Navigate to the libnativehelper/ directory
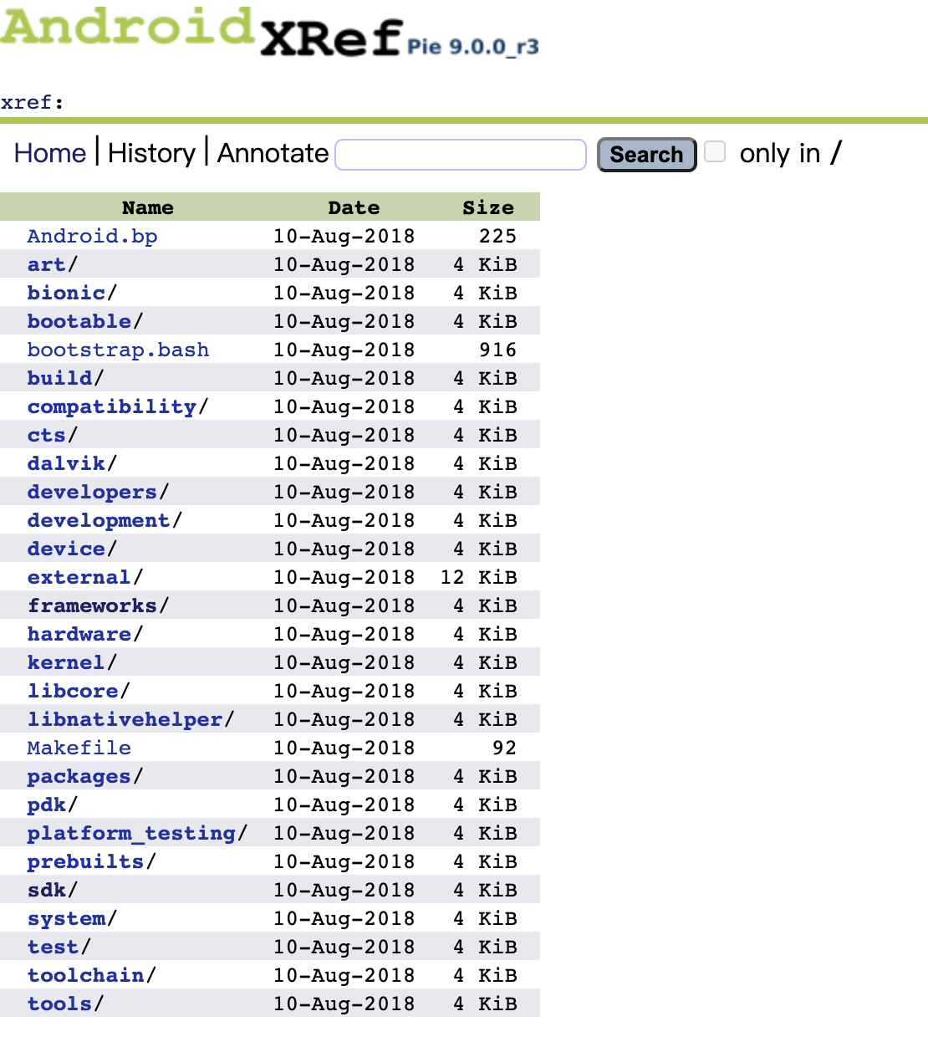 pos(122,718)
